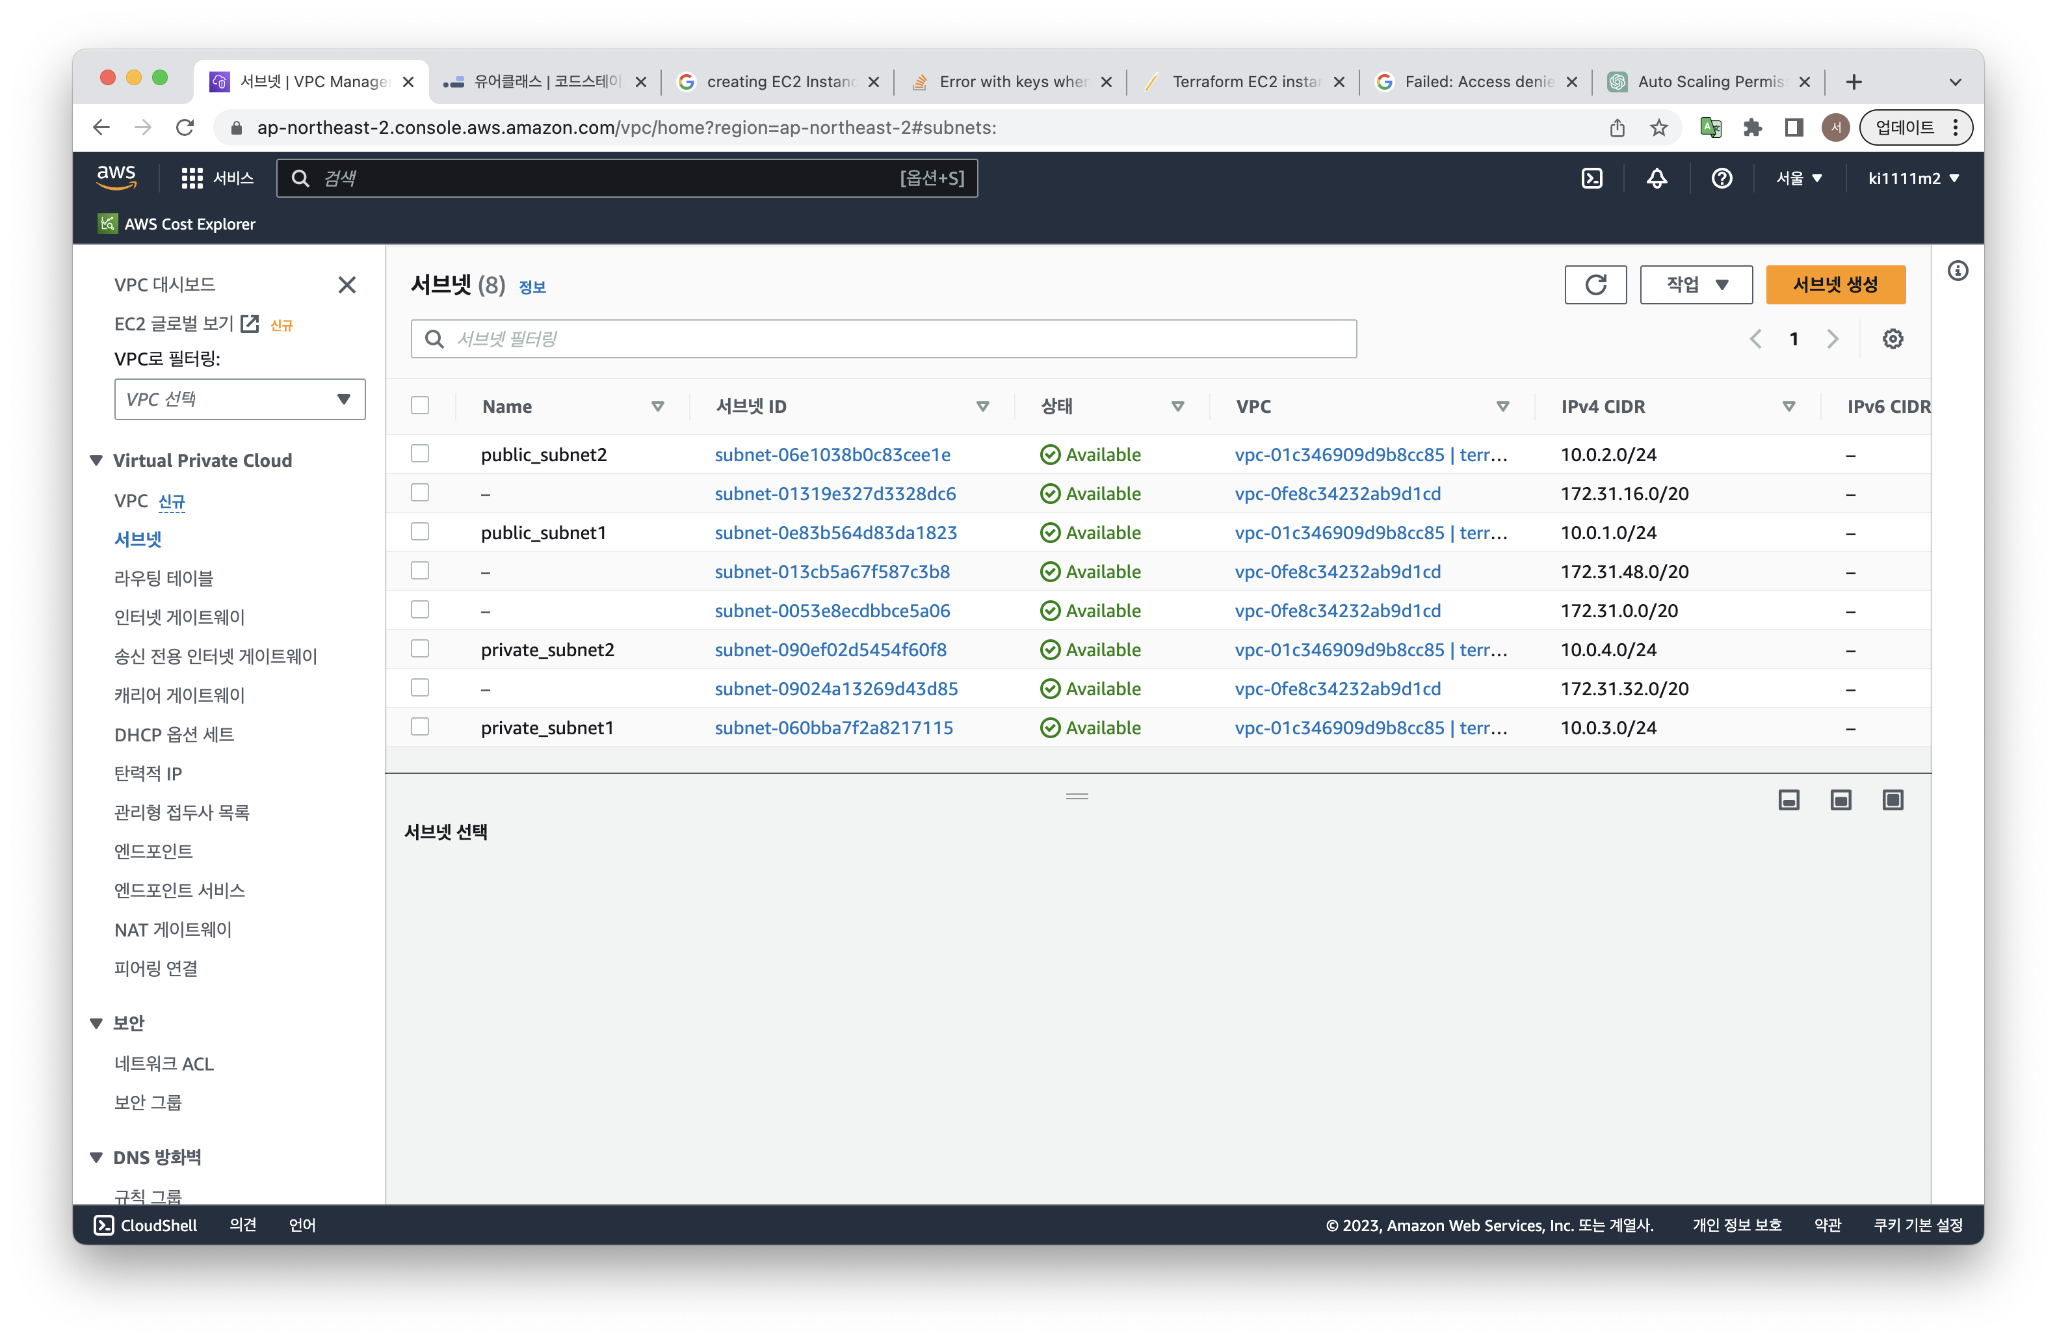Collapse the 보안 section

pyautogui.click(x=96, y=1023)
